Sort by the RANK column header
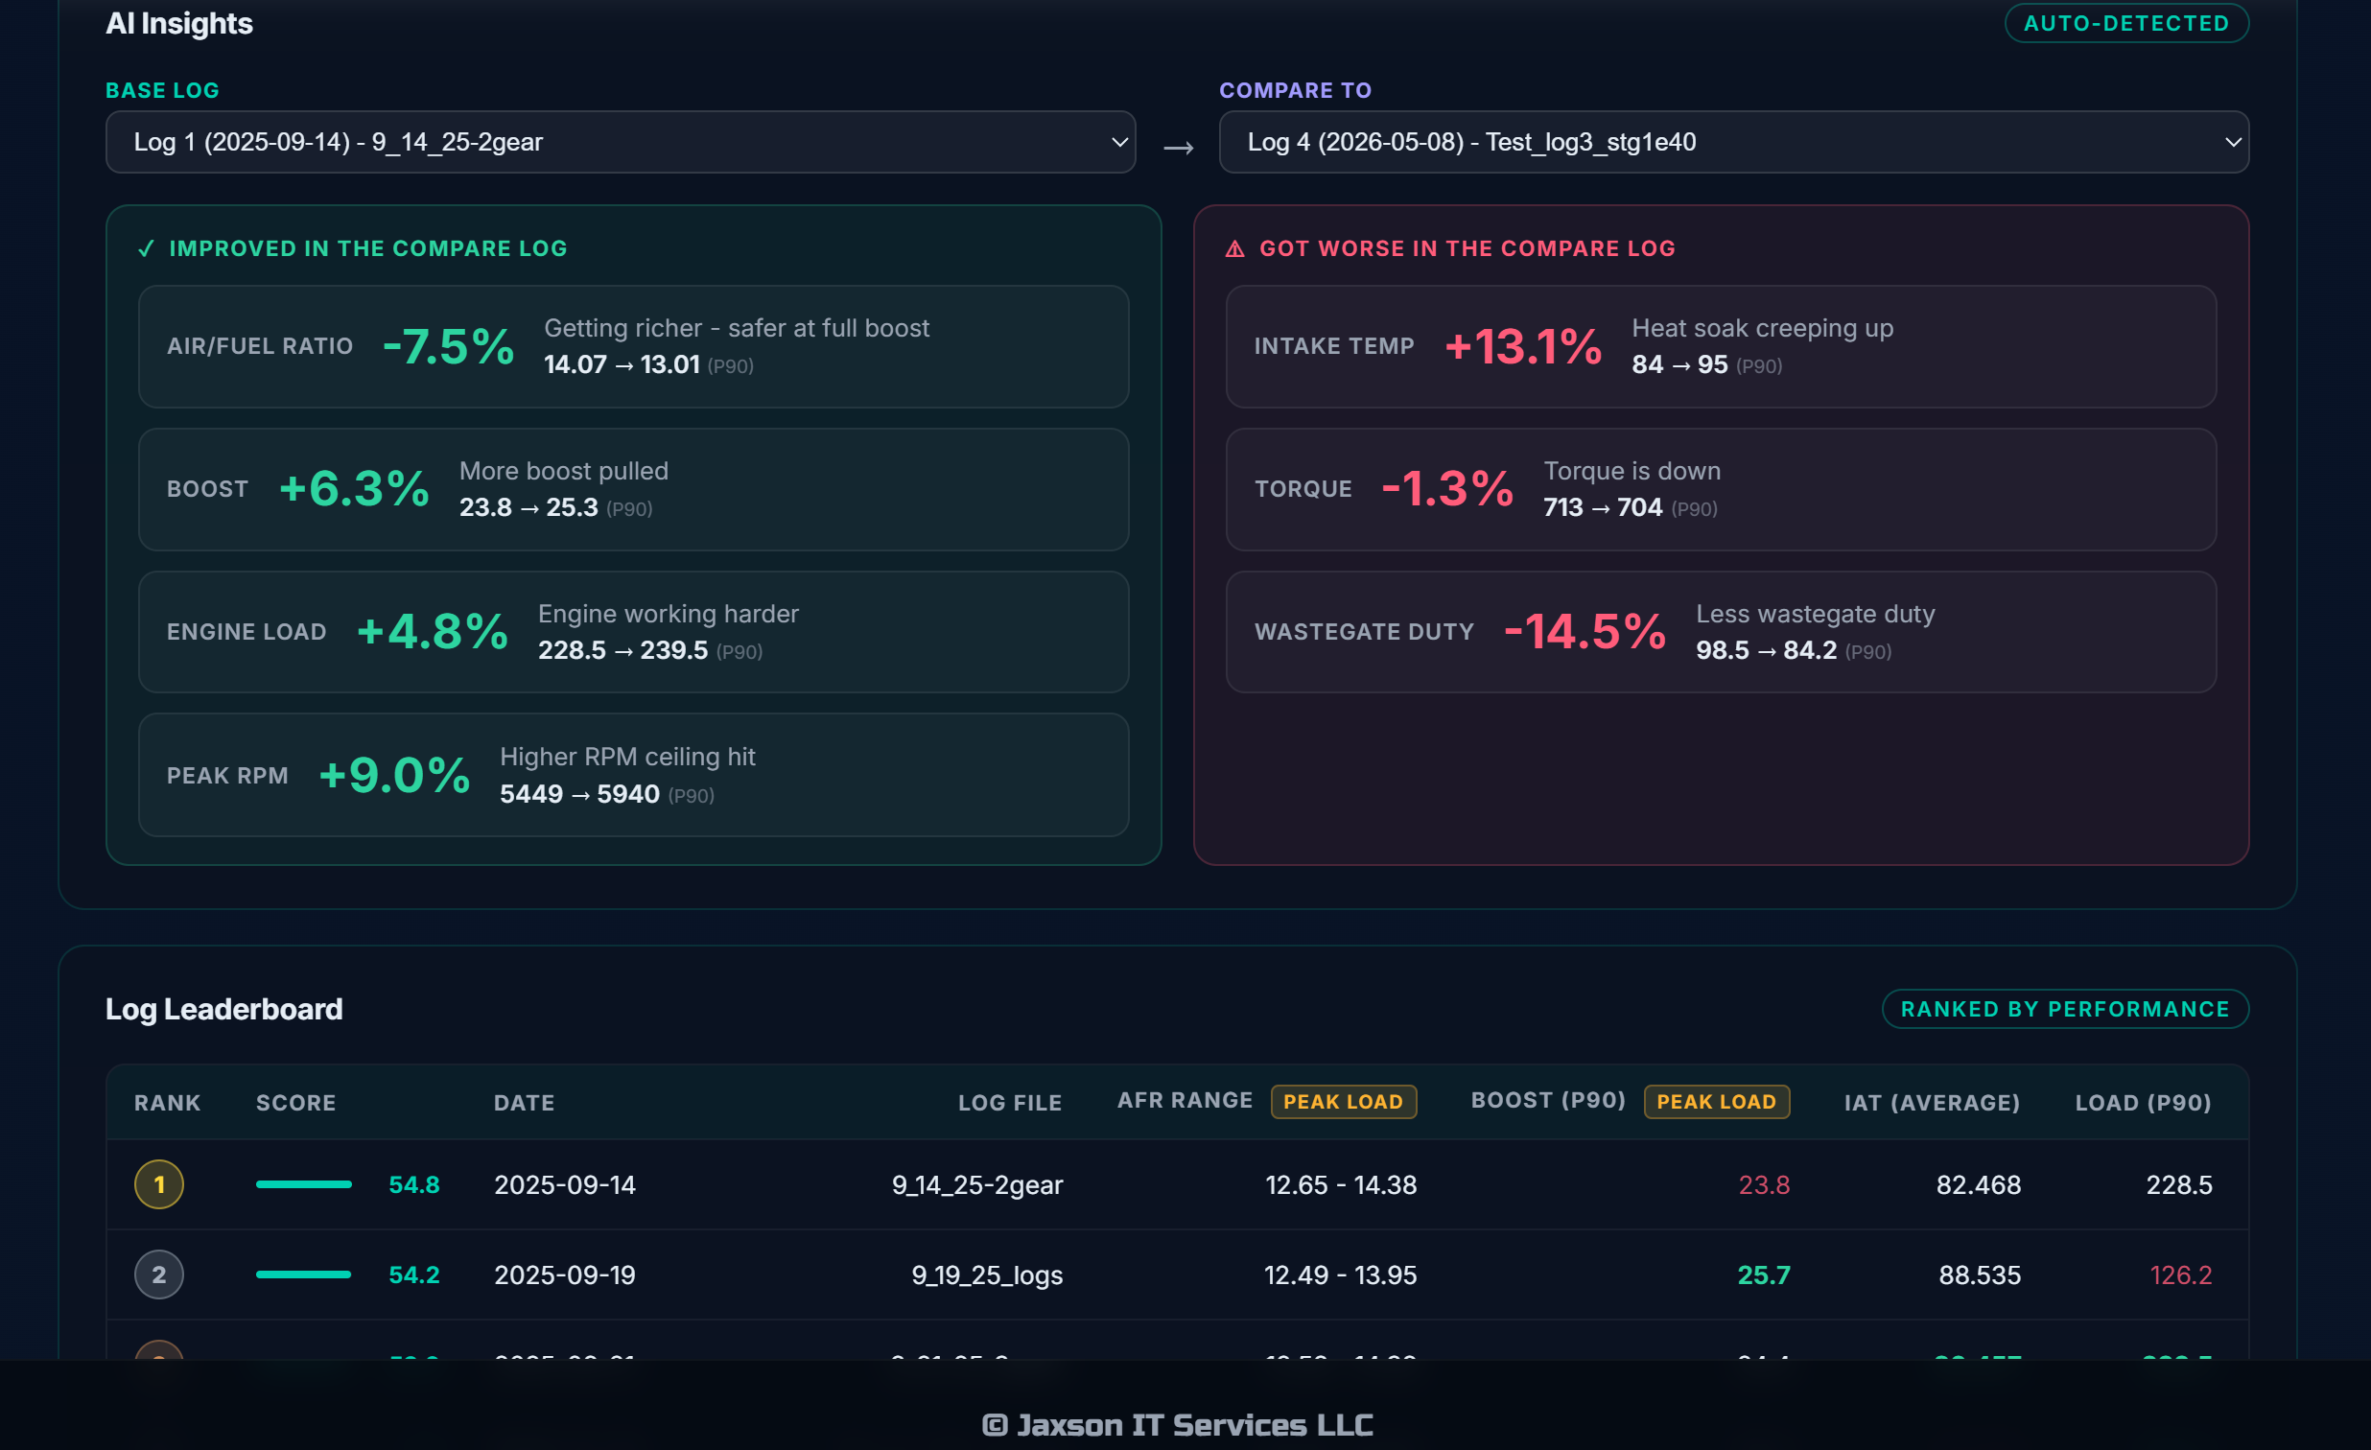 point(168,1103)
